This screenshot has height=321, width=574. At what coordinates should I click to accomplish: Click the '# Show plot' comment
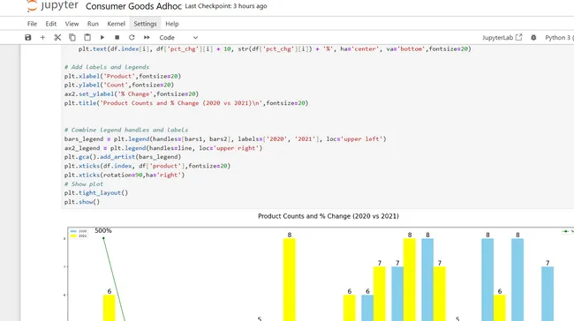click(x=84, y=184)
